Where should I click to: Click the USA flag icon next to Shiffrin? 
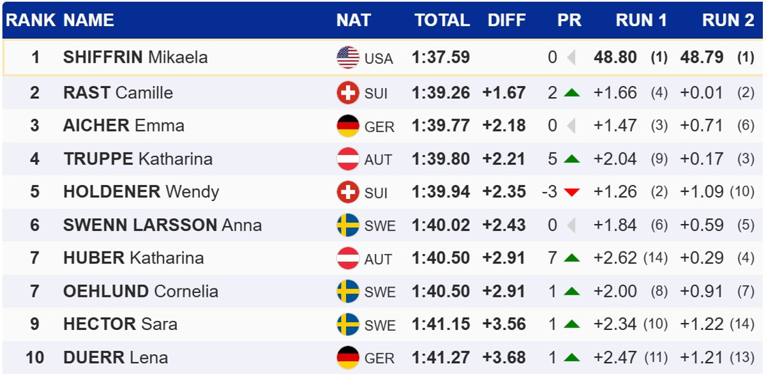point(348,57)
